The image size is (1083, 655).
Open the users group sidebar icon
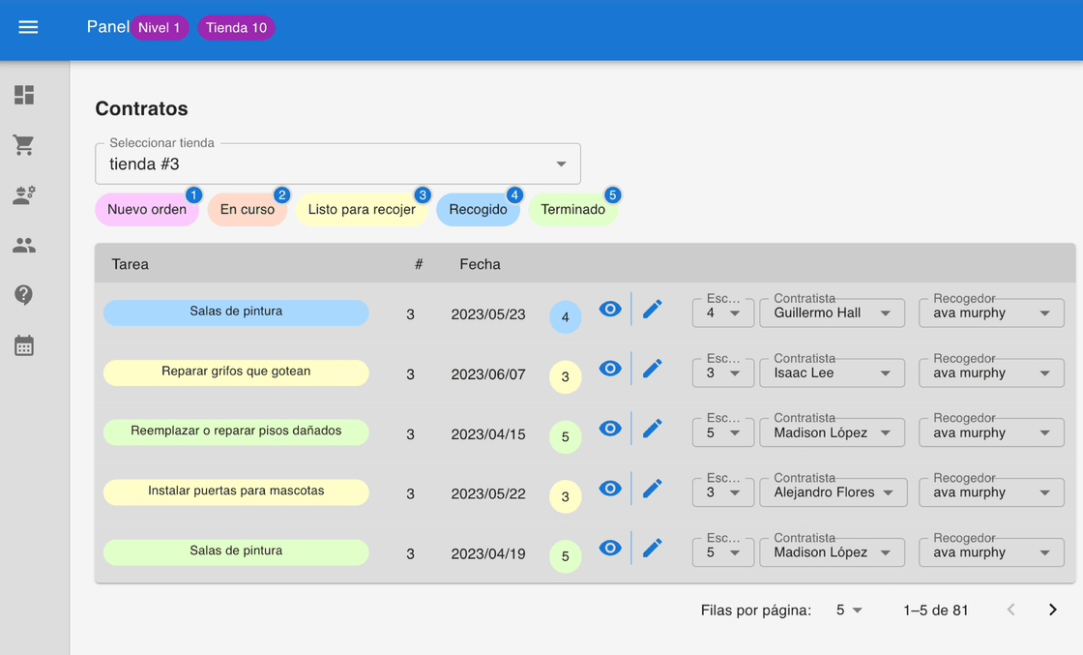(x=24, y=246)
